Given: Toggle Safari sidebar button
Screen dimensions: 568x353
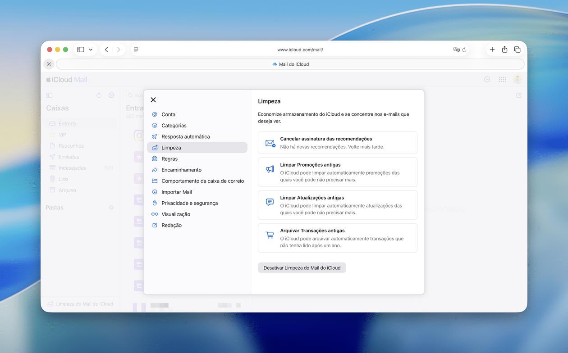Looking at the screenshot, I should [x=81, y=50].
